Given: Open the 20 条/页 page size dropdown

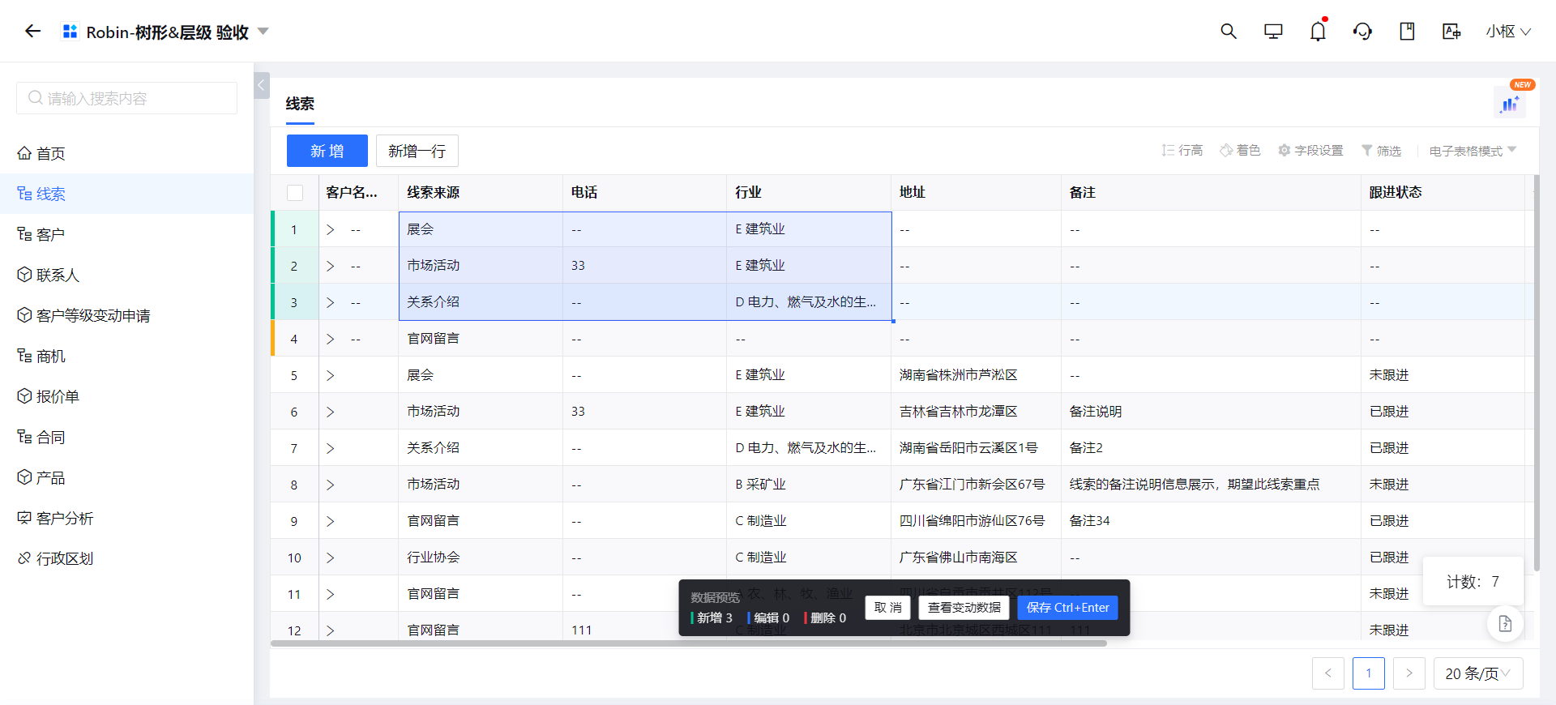Looking at the screenshot, I should 1478,673.
